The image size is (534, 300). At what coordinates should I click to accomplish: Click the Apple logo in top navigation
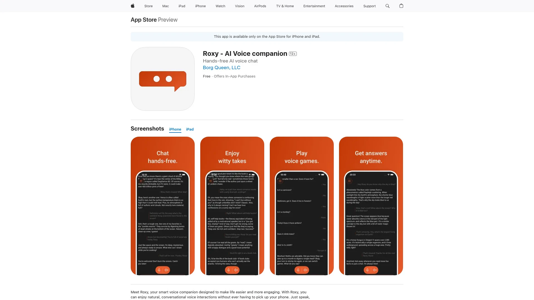(133, 6)
